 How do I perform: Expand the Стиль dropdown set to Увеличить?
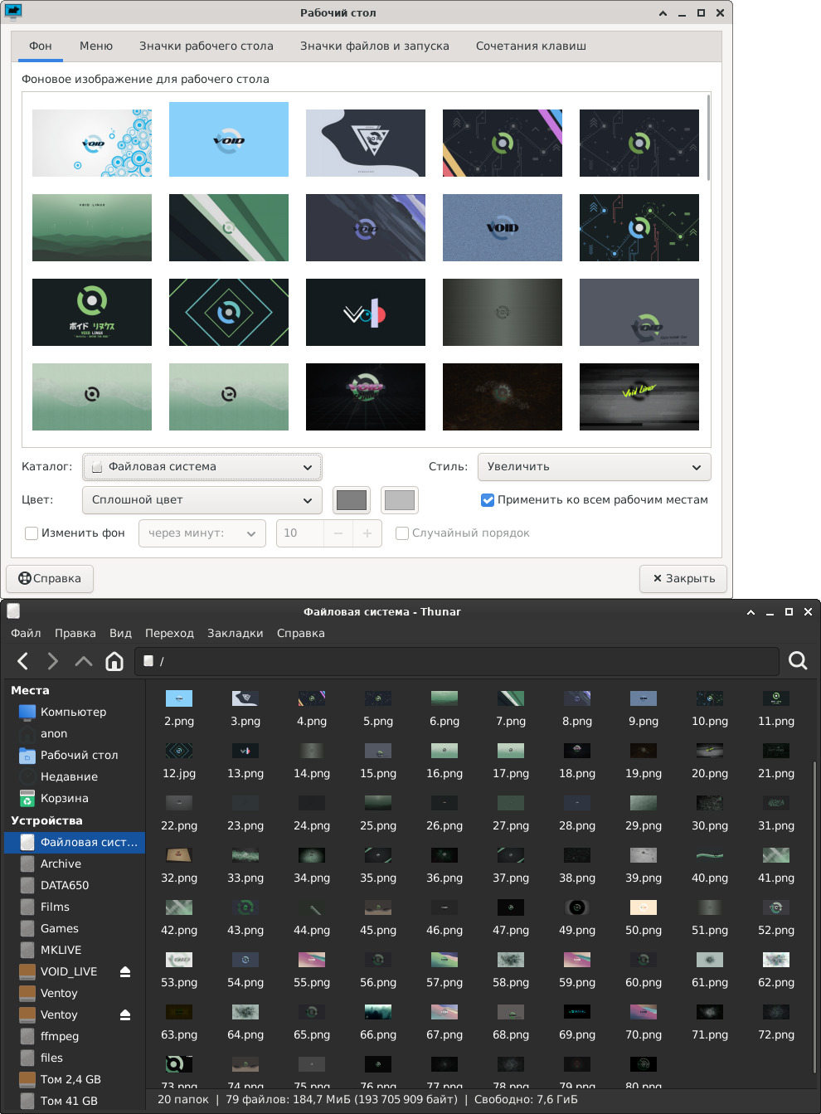coord(594,467)
